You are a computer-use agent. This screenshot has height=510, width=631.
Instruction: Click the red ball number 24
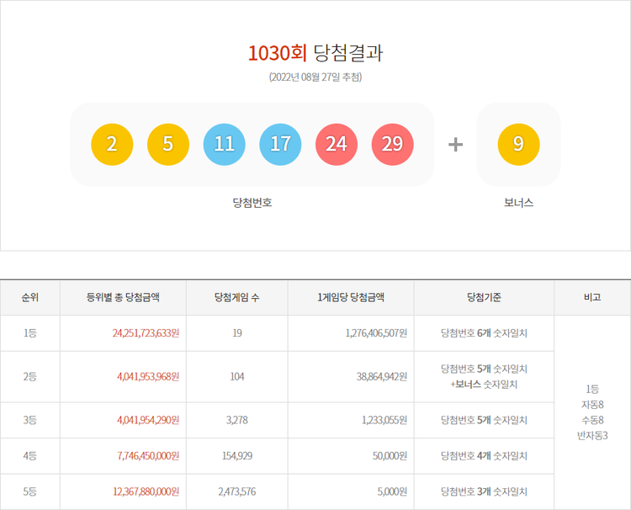pyautogui.click(x=337, y=144)
